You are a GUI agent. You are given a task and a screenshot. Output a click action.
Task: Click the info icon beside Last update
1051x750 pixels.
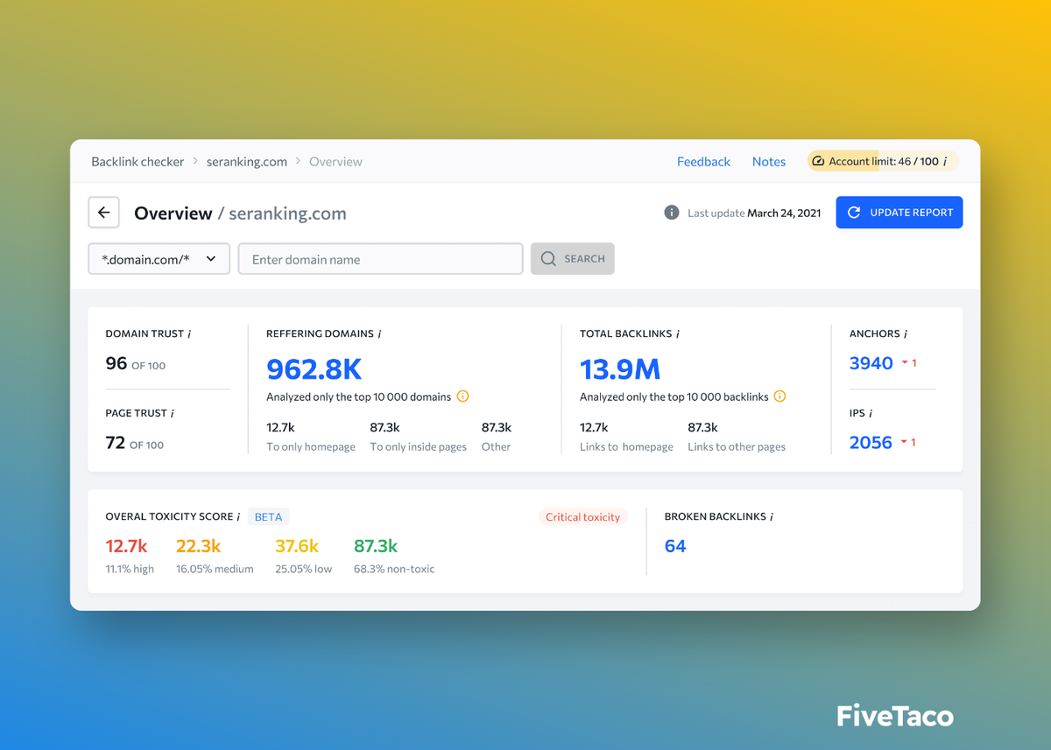672,213
